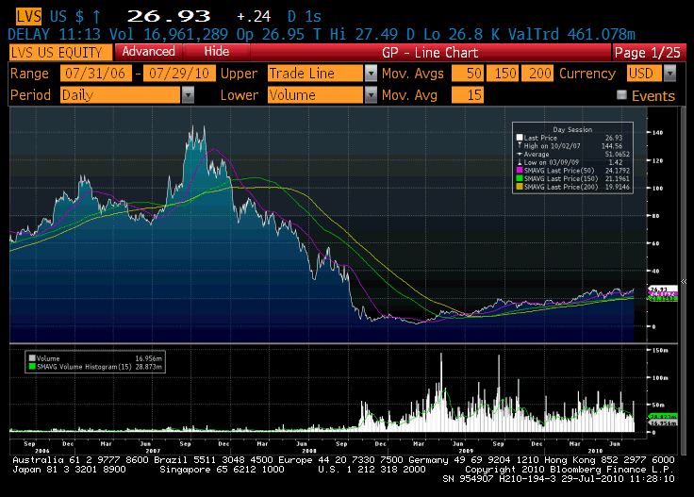Click the 150m volume axis label

click(x=660, y=350)
